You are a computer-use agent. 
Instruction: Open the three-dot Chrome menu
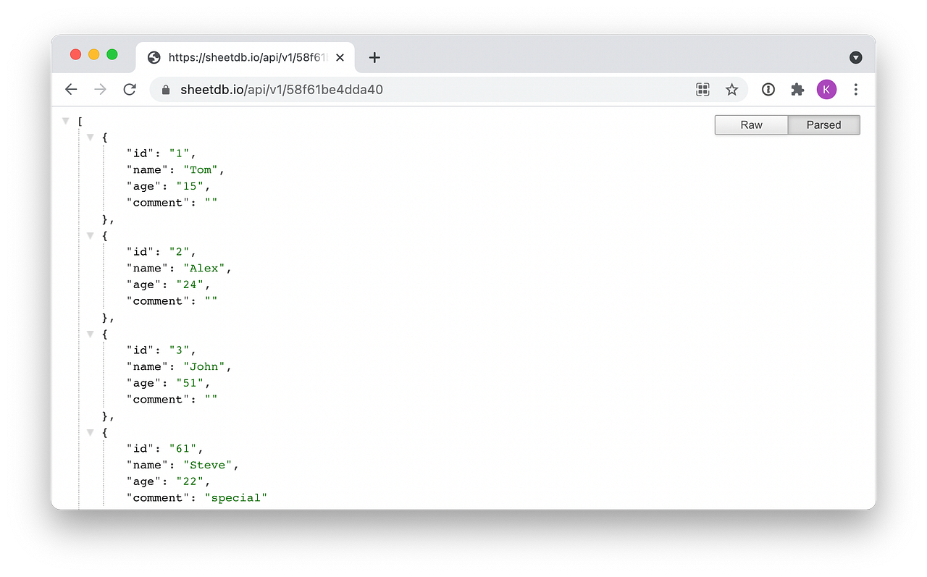856,89
